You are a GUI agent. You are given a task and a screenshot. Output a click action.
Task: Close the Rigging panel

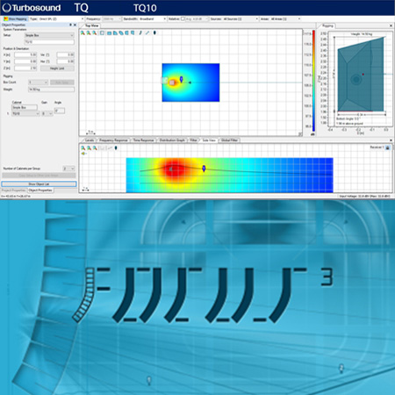391,25
